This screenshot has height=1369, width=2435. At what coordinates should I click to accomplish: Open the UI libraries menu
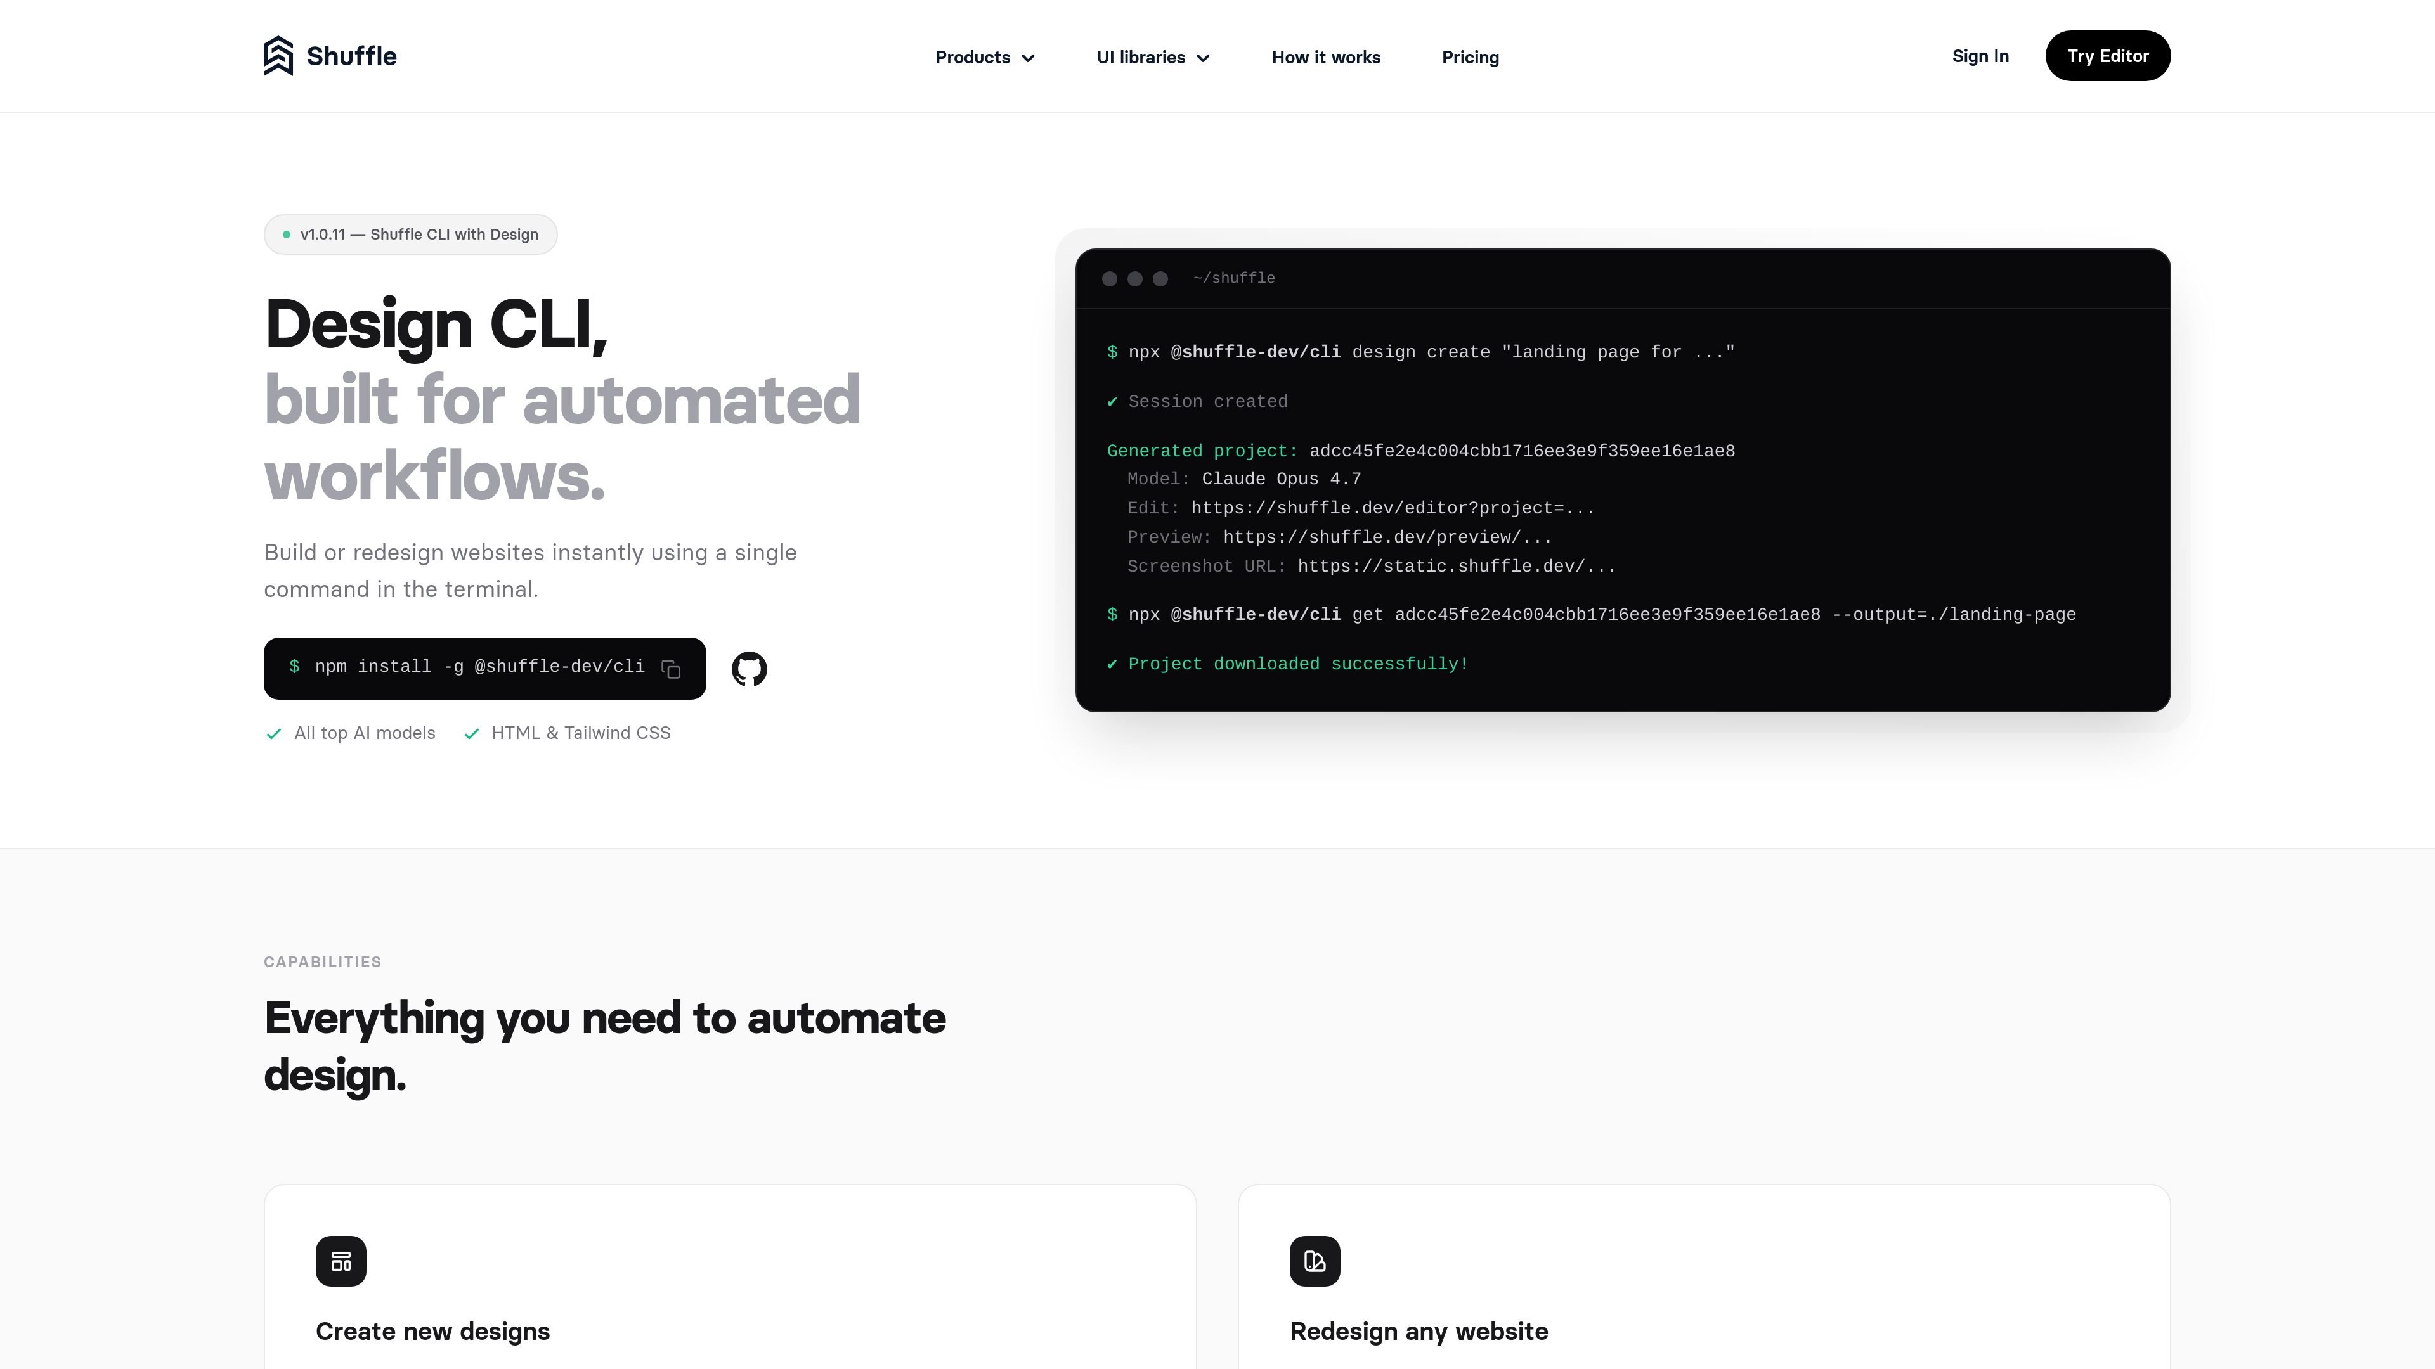pos(1153,58)
